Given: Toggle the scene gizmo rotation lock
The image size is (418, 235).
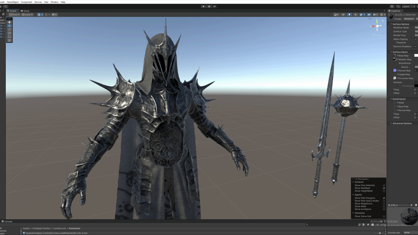Looking at the screenshot, I should (382, 21).
